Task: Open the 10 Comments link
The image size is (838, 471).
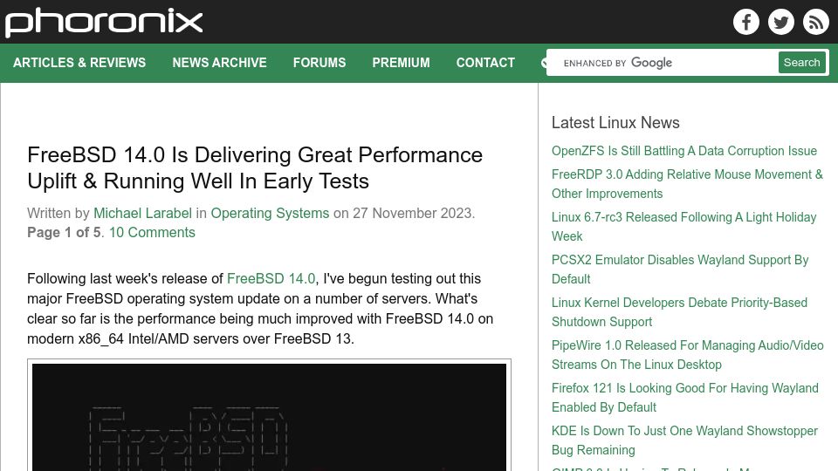Action: pos(152,232)
